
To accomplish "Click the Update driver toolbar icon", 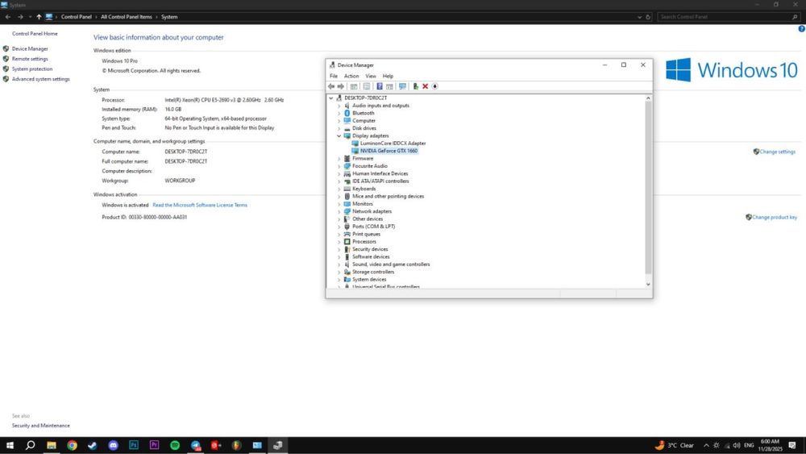I will [x=415, y=86].
